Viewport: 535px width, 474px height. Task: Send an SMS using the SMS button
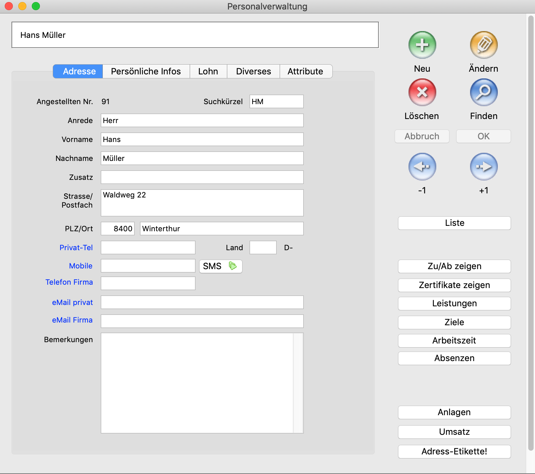(x=220, y=266)
